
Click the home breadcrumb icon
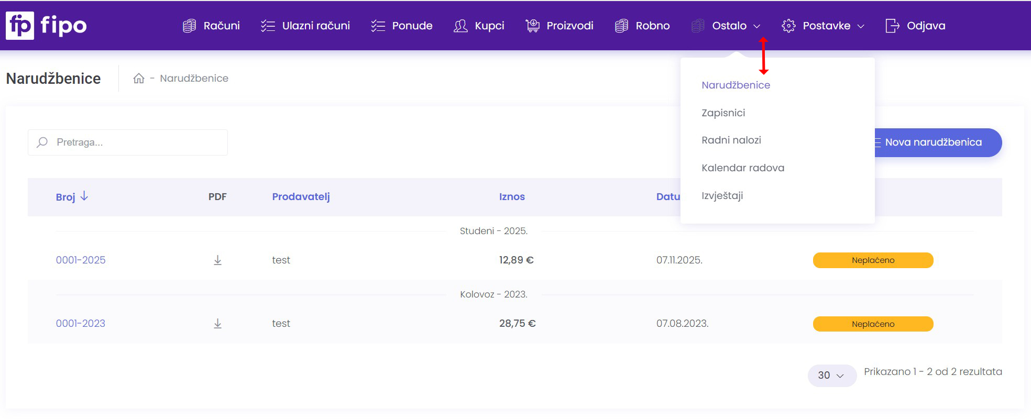[x=138, y=79]
